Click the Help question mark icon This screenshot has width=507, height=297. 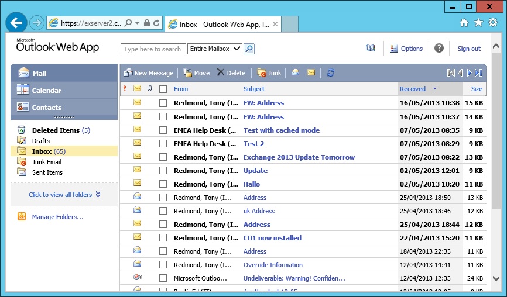(439, 49)
